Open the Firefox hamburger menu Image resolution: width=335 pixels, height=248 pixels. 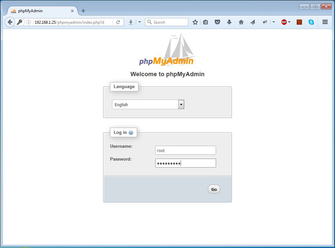pos(325,22)
